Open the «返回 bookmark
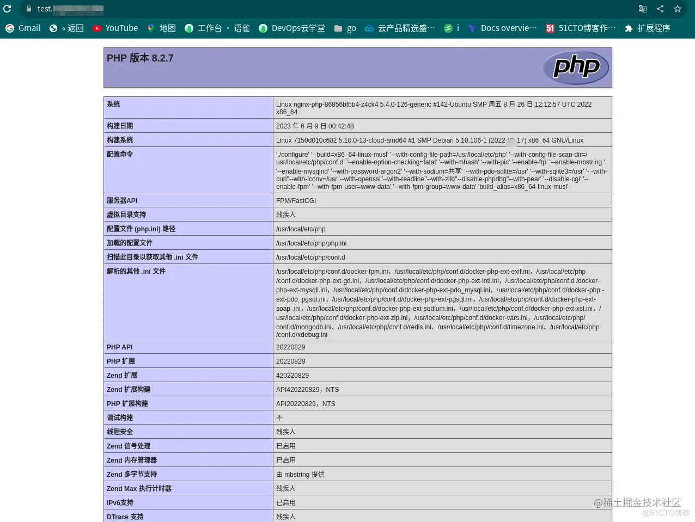 pos(66,28)
